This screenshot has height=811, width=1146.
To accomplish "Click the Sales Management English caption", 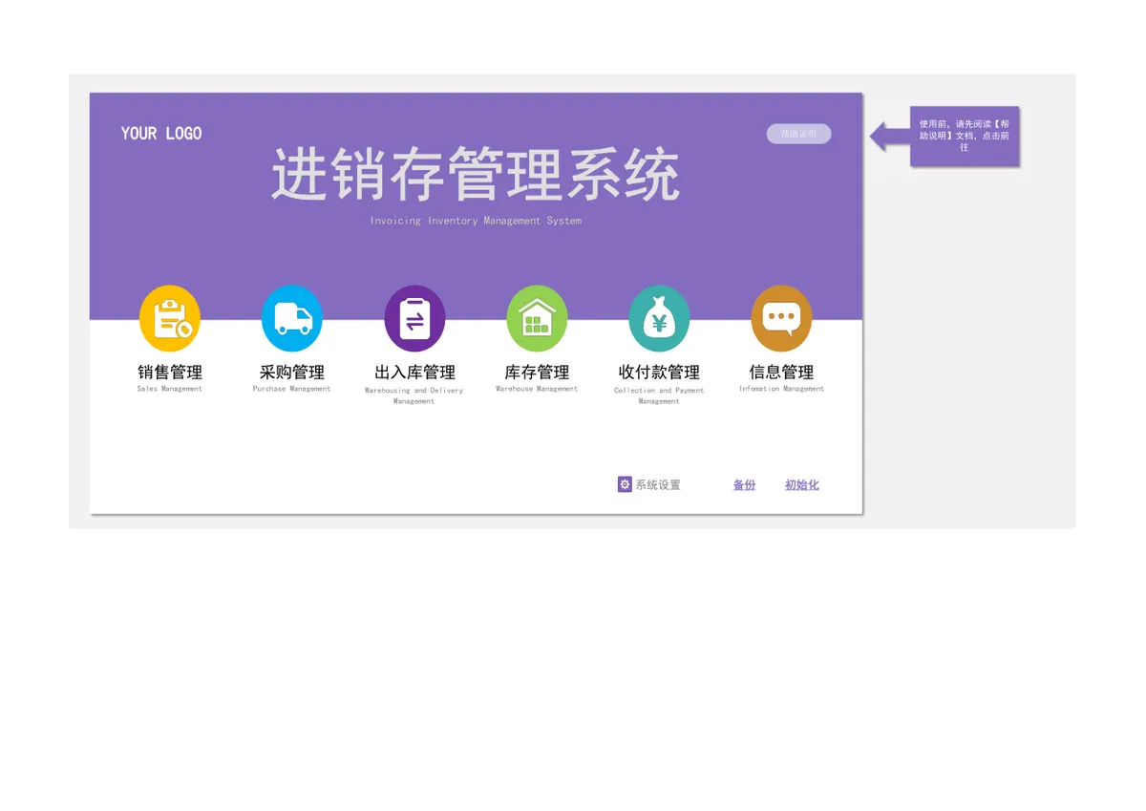I will click(170, 389).
